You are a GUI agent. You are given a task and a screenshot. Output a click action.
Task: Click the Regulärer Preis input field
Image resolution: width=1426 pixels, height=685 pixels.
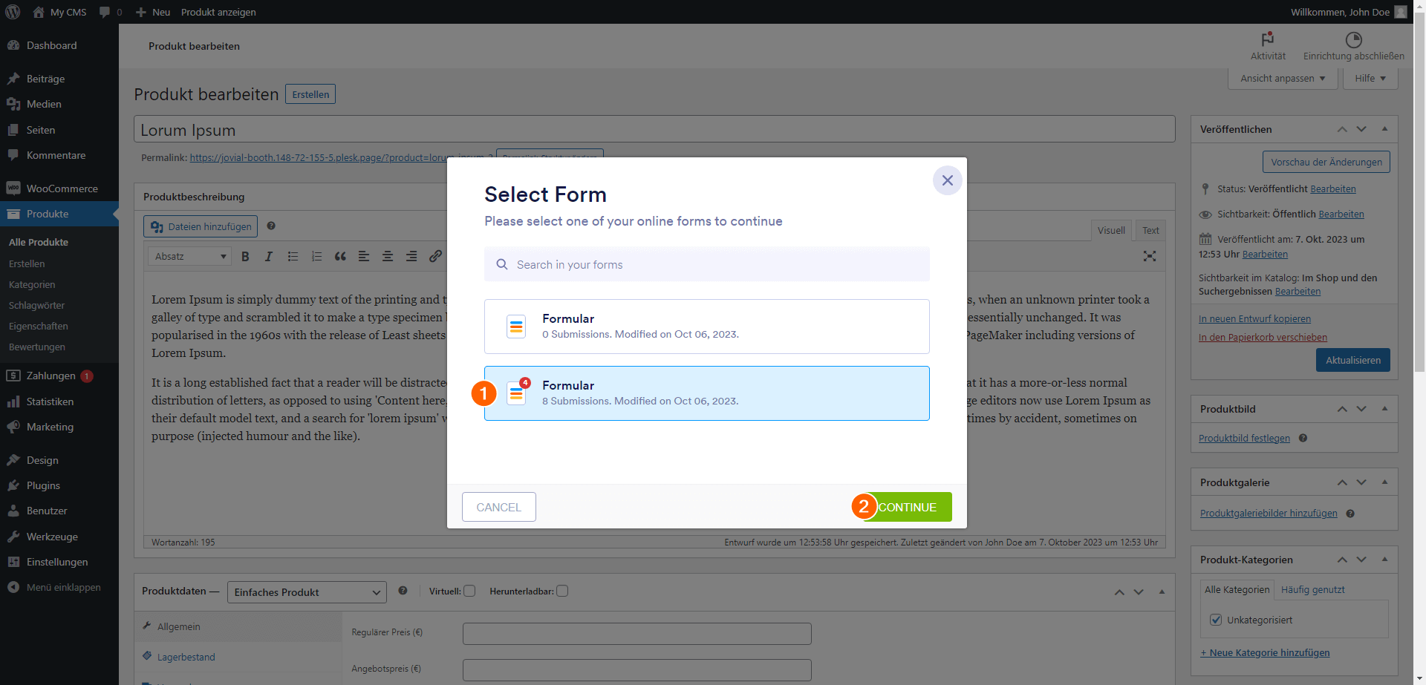point(637,634)
